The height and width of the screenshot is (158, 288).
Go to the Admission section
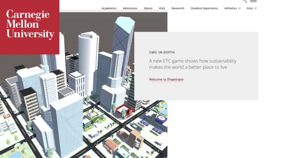click(x=130, y=8)
